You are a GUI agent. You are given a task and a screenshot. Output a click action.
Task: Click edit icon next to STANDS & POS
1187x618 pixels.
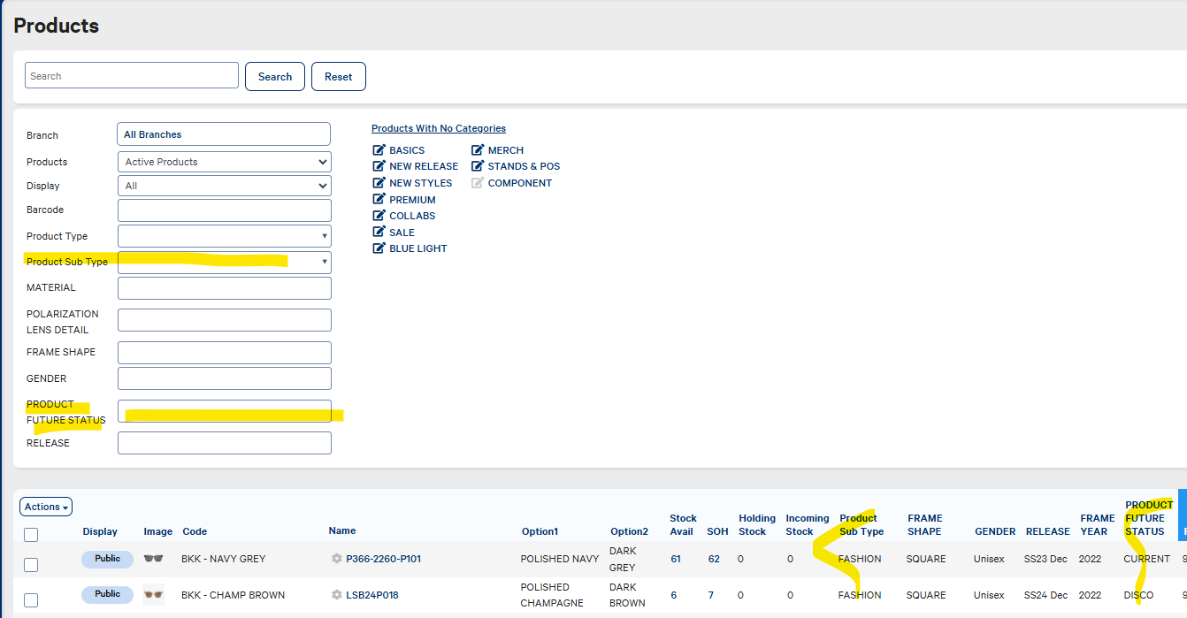coord(478,166)
